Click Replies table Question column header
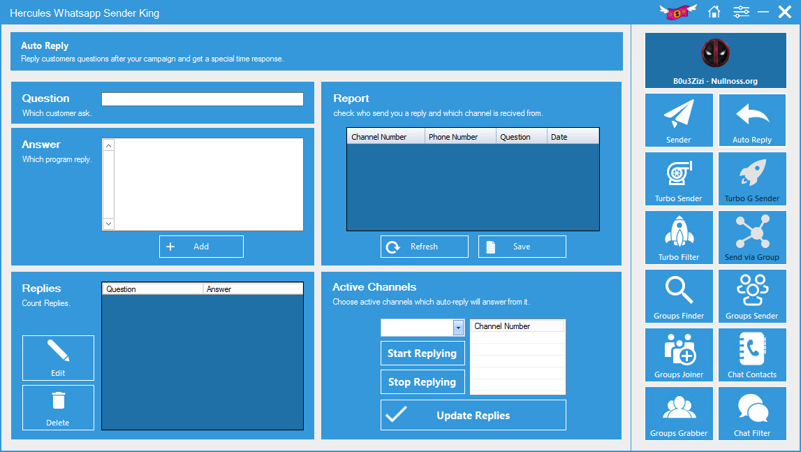The height and width of the screenshot is (452, 801). click(152, 289)
